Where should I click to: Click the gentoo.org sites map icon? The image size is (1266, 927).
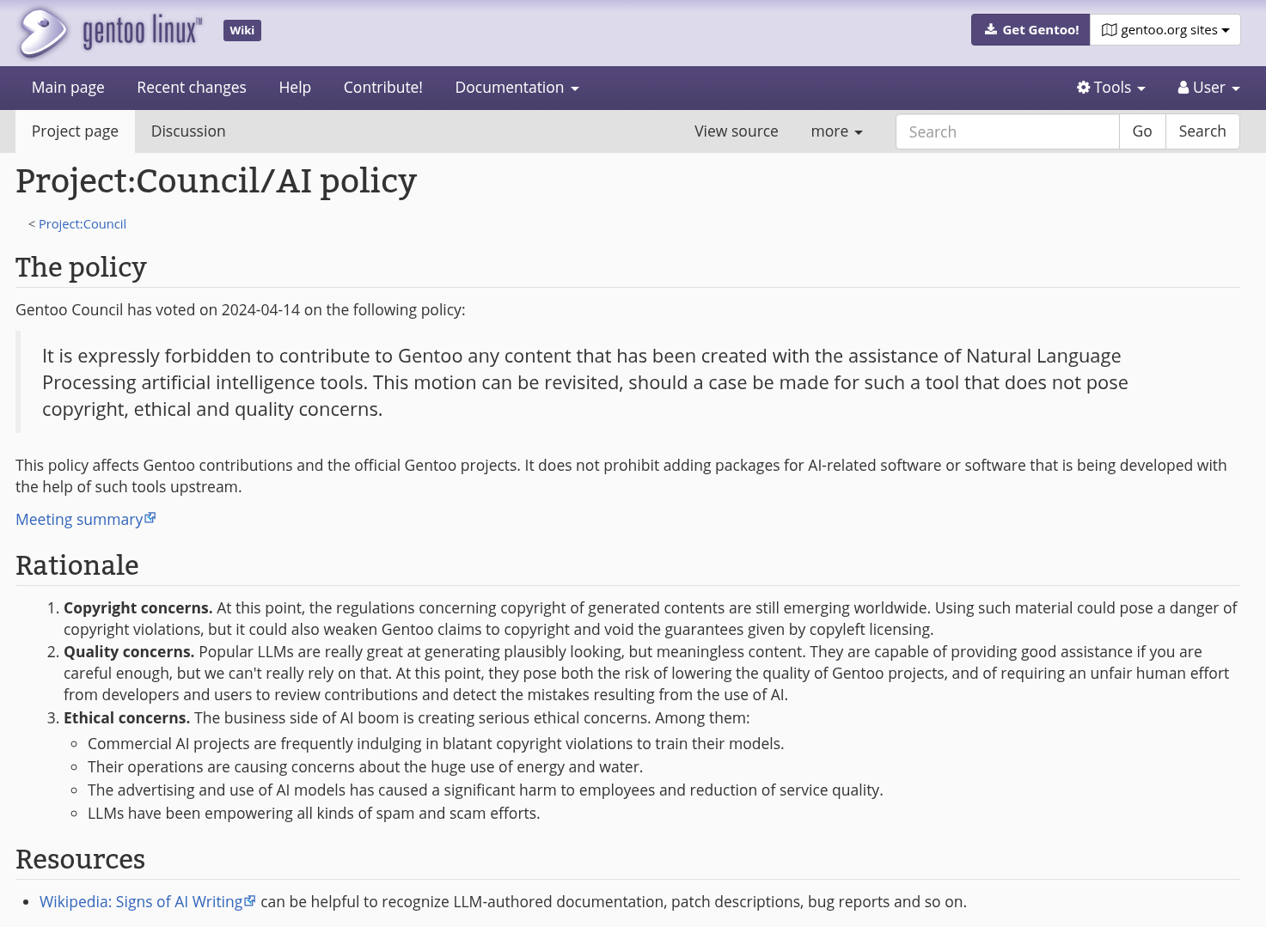click(1110, 30)
